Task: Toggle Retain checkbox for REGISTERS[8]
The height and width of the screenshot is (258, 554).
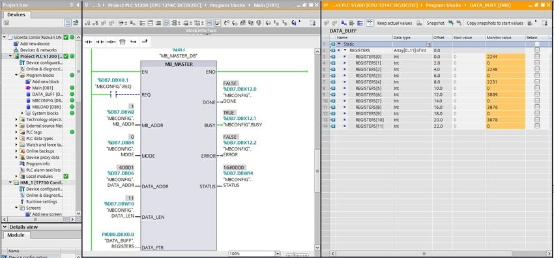Action: [x=537, y=107]
